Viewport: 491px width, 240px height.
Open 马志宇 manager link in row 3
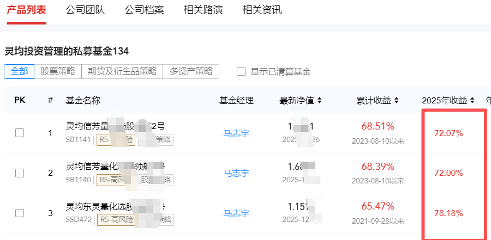236,213
